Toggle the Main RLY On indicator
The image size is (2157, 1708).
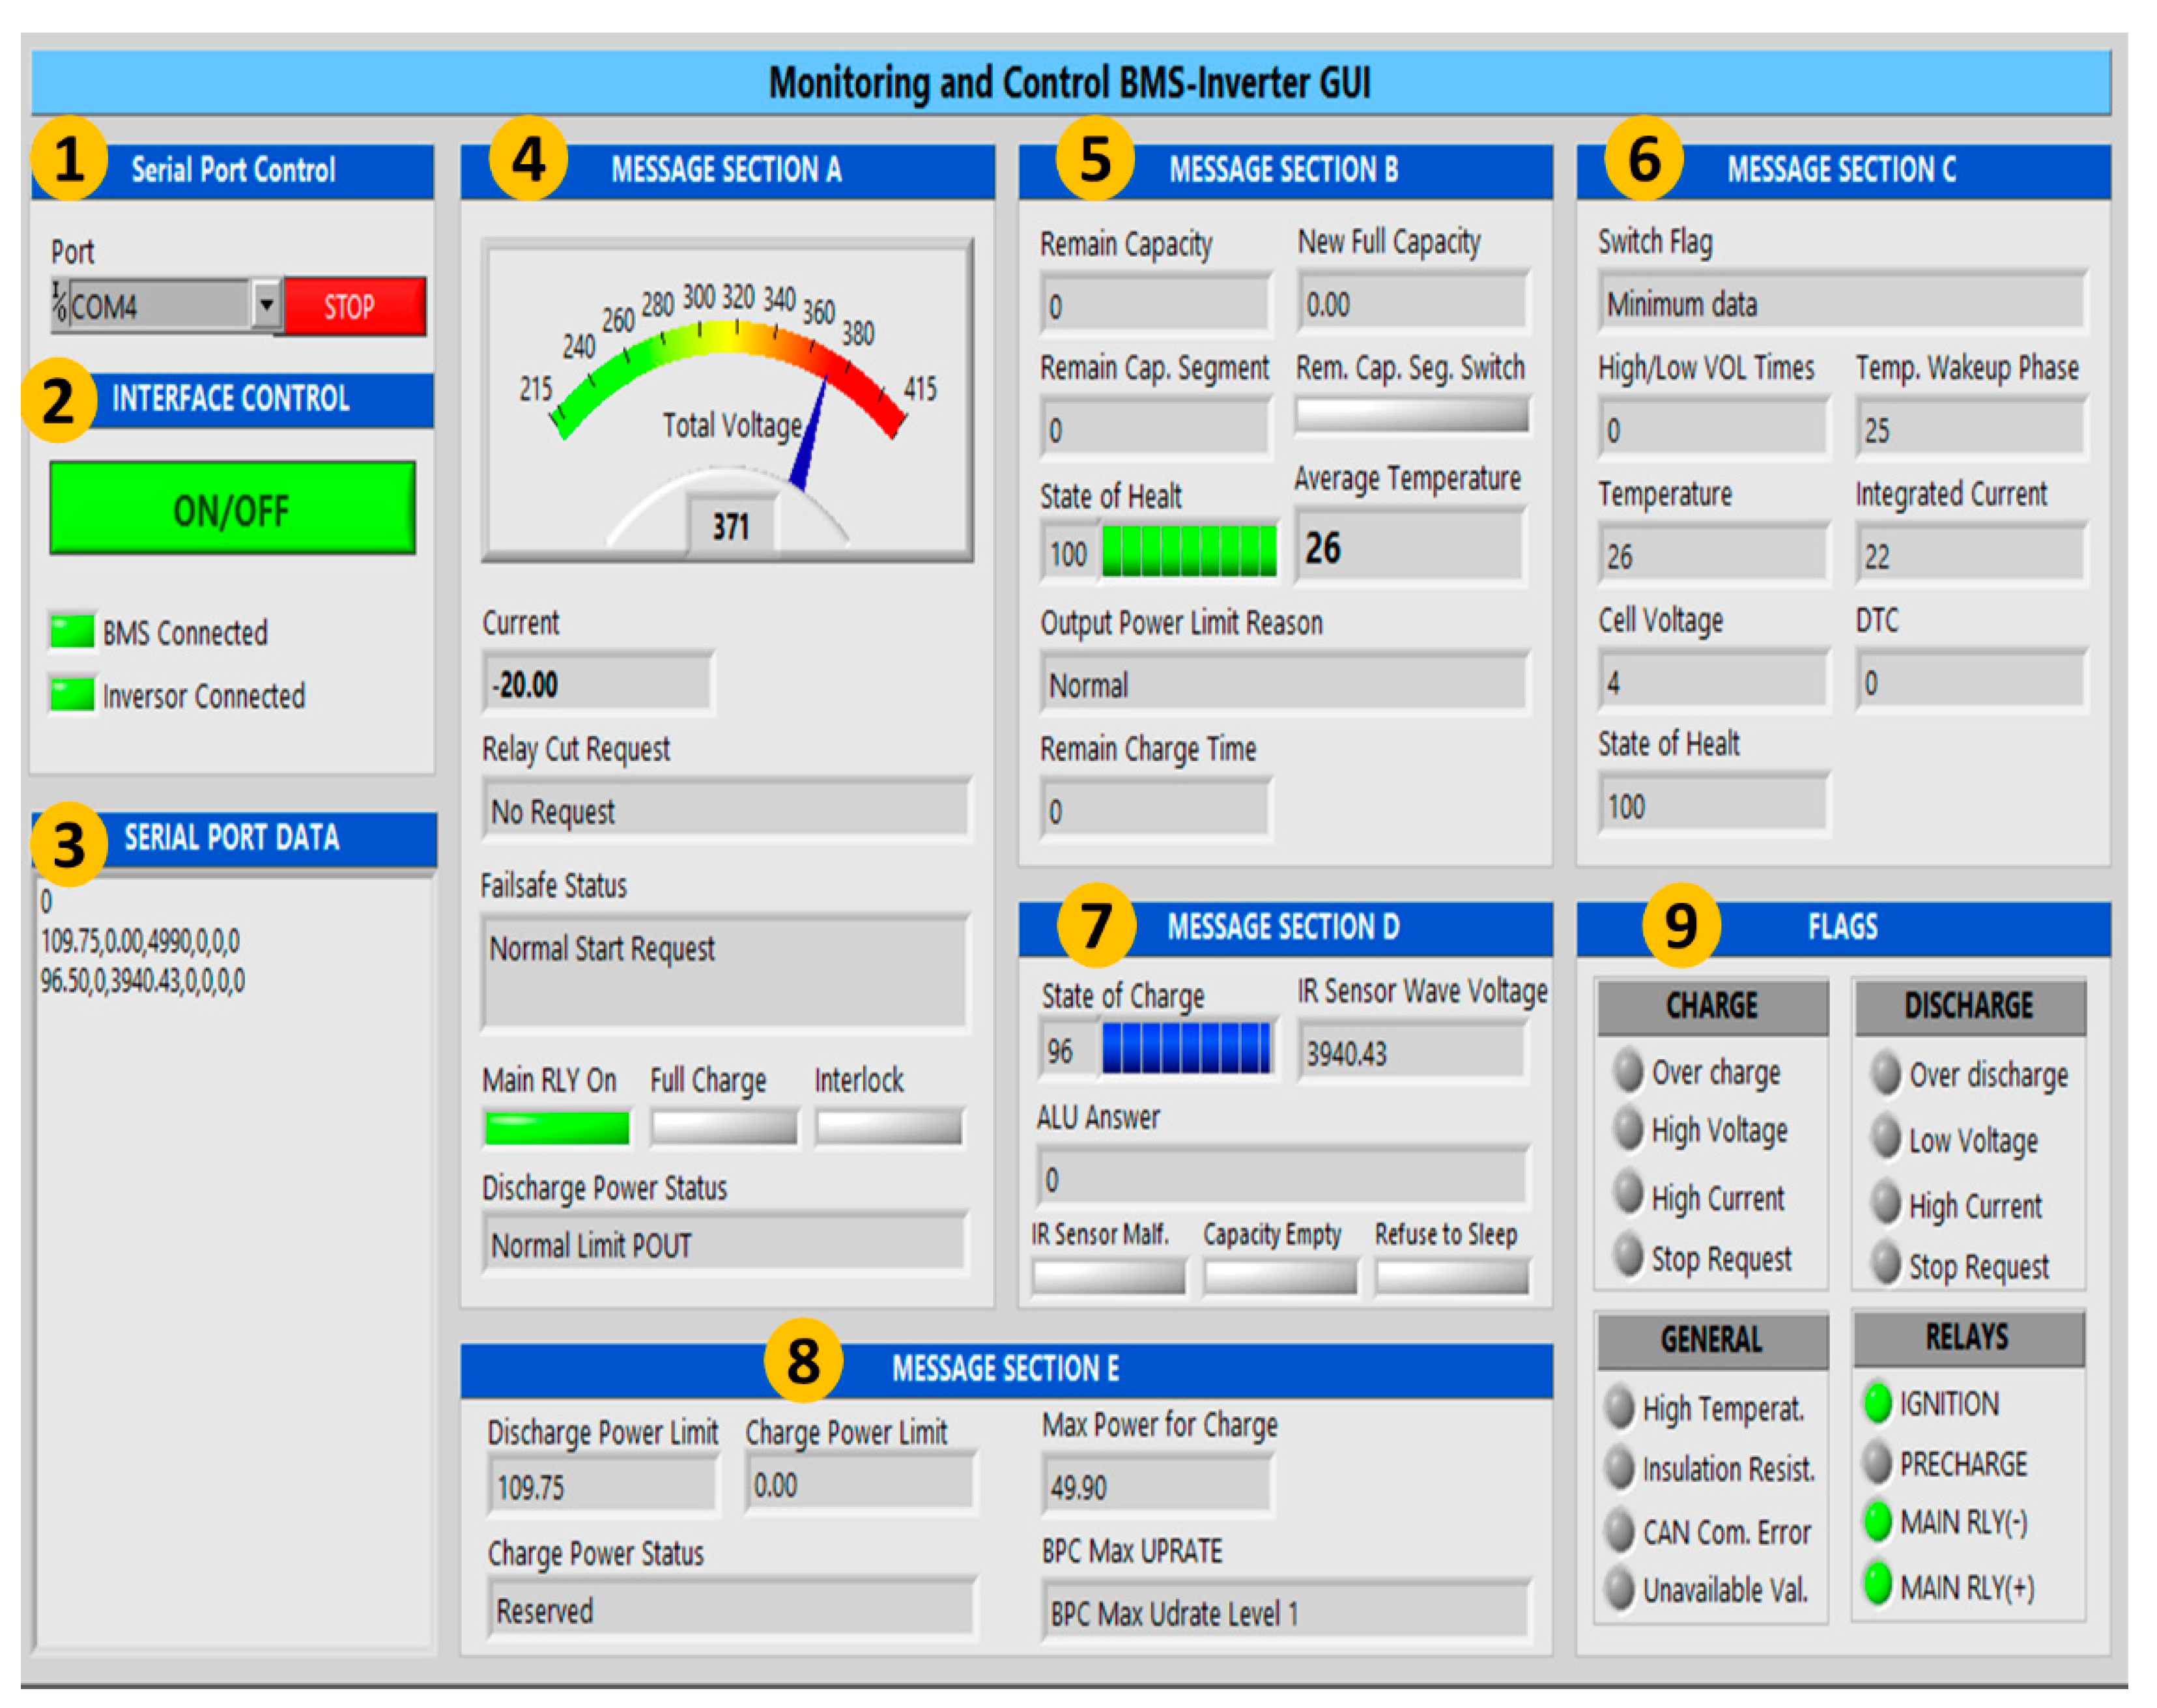556,1128
